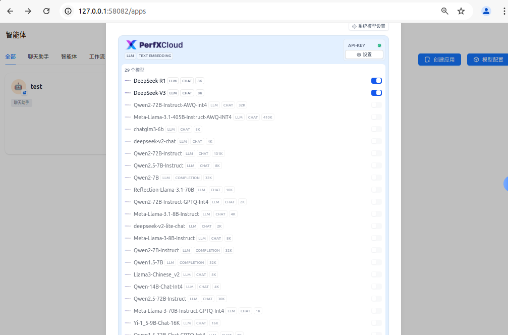Viewport: 508px width, 335px height.
Task: Open the browser three-dot menu
Action: 504,11
